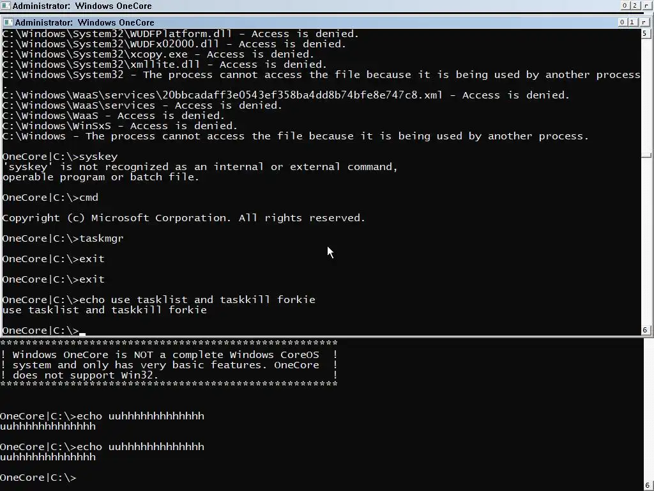Click the front window's scroll-down arrow

645,330
